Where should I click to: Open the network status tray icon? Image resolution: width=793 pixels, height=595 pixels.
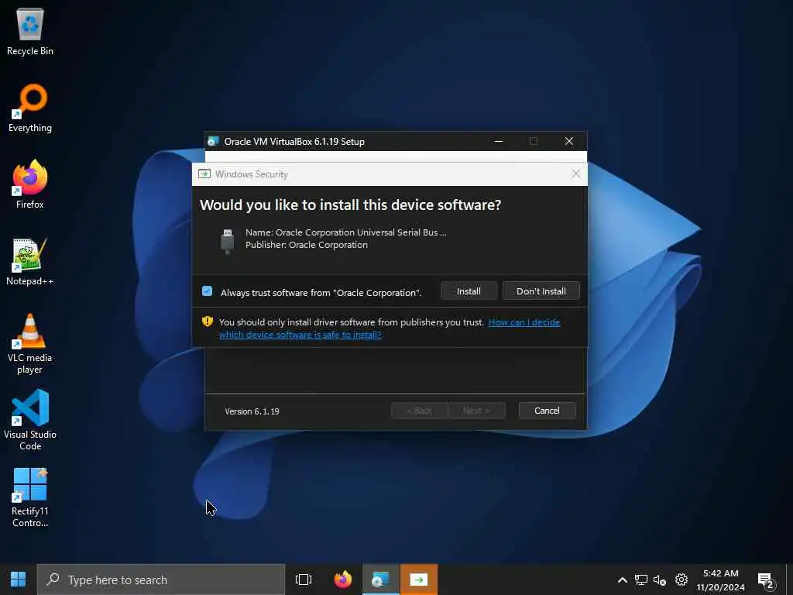click(641, 580)
